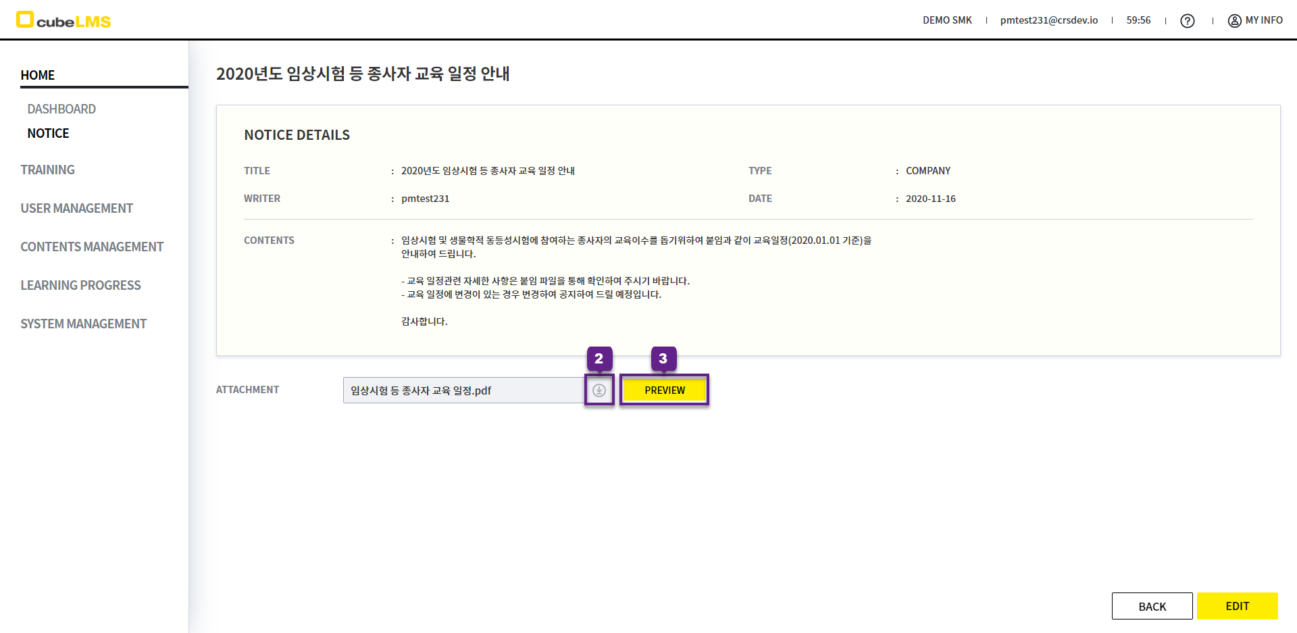
Task: Open the LEARNING PROGRESS menu
Action: click(80, 285)
